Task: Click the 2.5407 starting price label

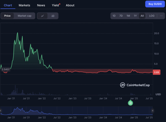Action: pos(6,69)
